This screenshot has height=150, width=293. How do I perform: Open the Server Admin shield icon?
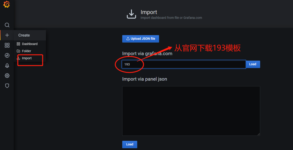[x=7, y=86]
